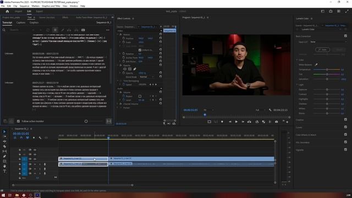Toggle the HSL Secondary checkbox
Screen dimensions: 352x198
pyautogui.click(x=345, y=142)
